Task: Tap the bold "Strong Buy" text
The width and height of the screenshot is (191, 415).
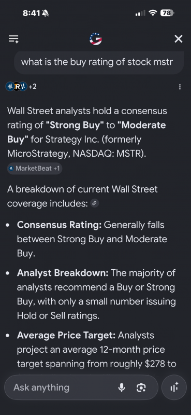Action: 75,125
